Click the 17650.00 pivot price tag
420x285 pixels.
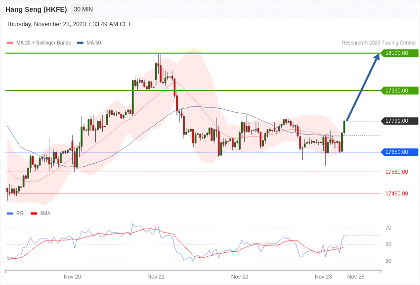[399, 152]
